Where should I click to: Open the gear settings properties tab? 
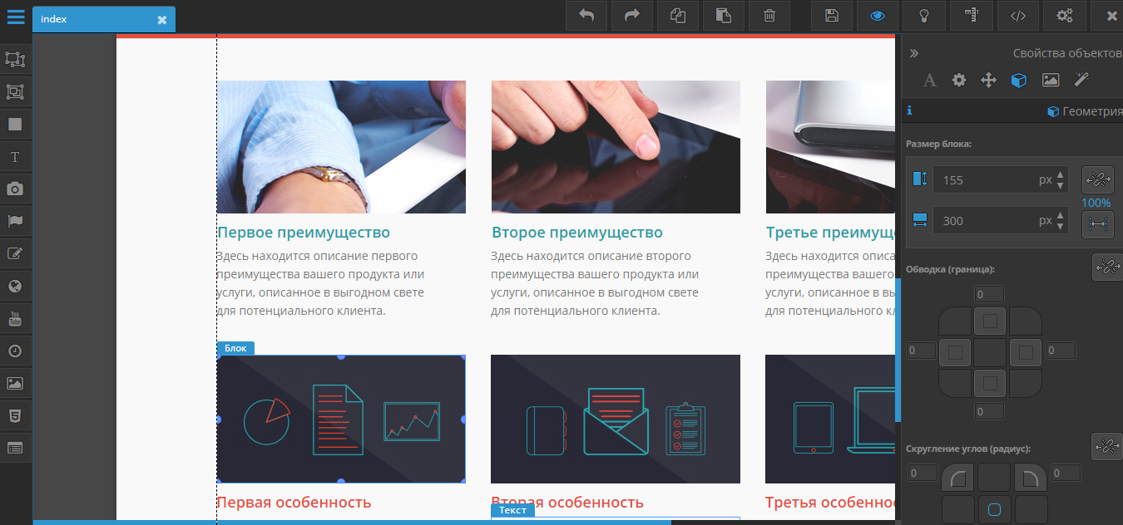coord(959,80)
